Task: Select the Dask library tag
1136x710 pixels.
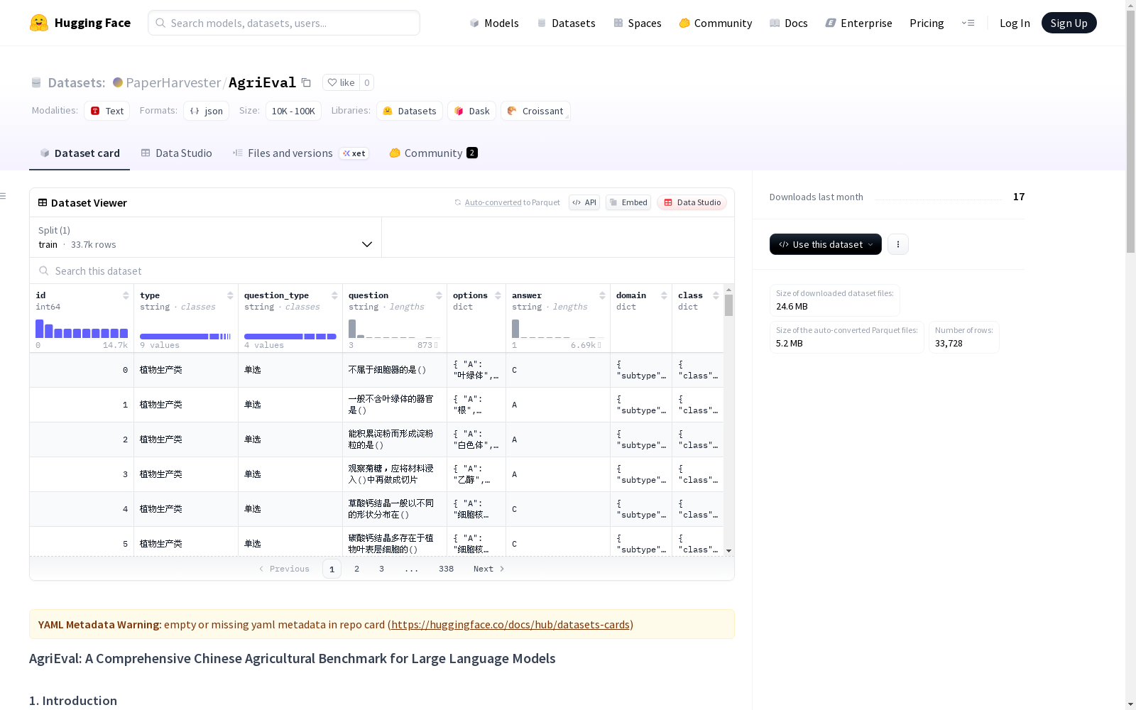Action: point(471,111)
